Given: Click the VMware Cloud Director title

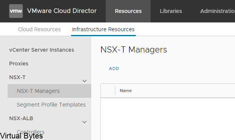Looking at the screenshot, I should 62,11.
